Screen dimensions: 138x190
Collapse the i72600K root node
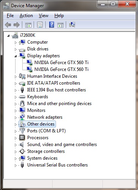[8, 36]
